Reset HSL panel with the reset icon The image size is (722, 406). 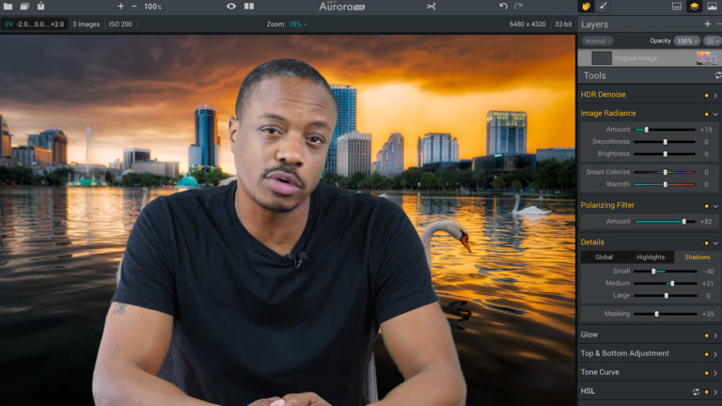[x=696, y=391]
